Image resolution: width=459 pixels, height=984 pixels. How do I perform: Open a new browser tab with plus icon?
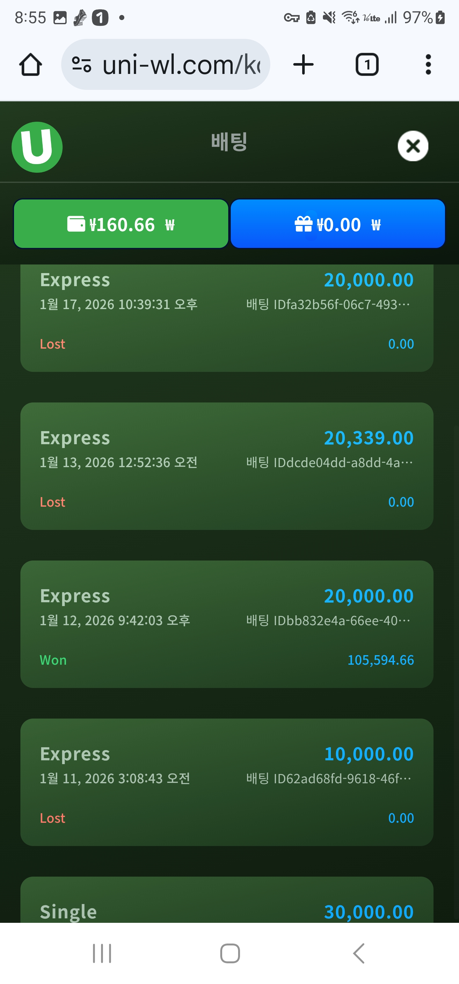[303, 65]
